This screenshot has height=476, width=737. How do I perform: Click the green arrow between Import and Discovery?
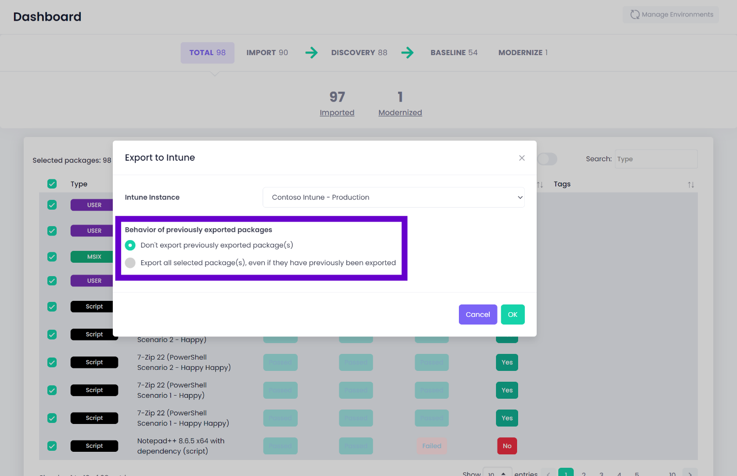coord(311,52)
